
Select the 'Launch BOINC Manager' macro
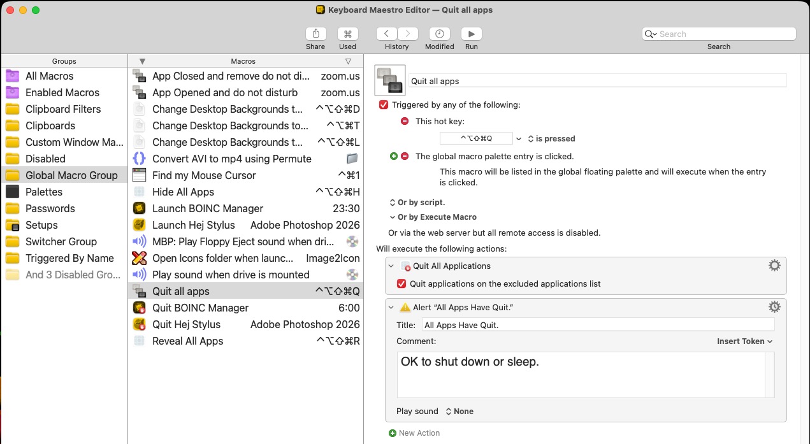click(207, 208)
